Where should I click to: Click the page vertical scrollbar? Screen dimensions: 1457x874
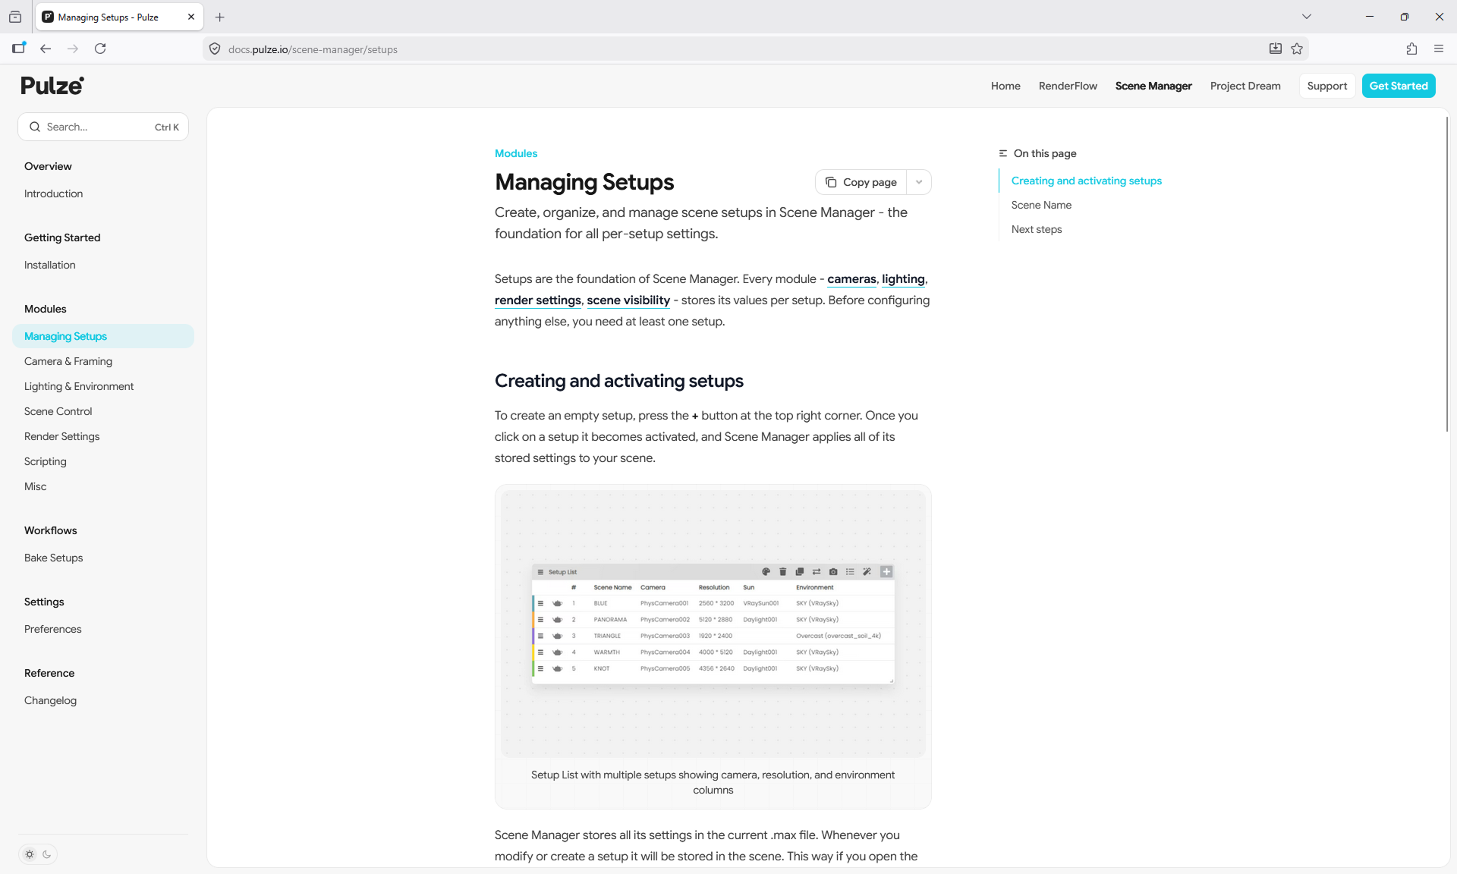1446,273
